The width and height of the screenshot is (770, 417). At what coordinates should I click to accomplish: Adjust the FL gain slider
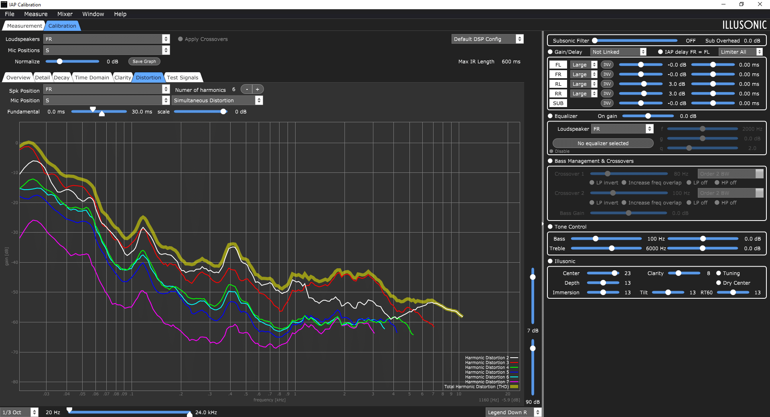click(641, 65)
